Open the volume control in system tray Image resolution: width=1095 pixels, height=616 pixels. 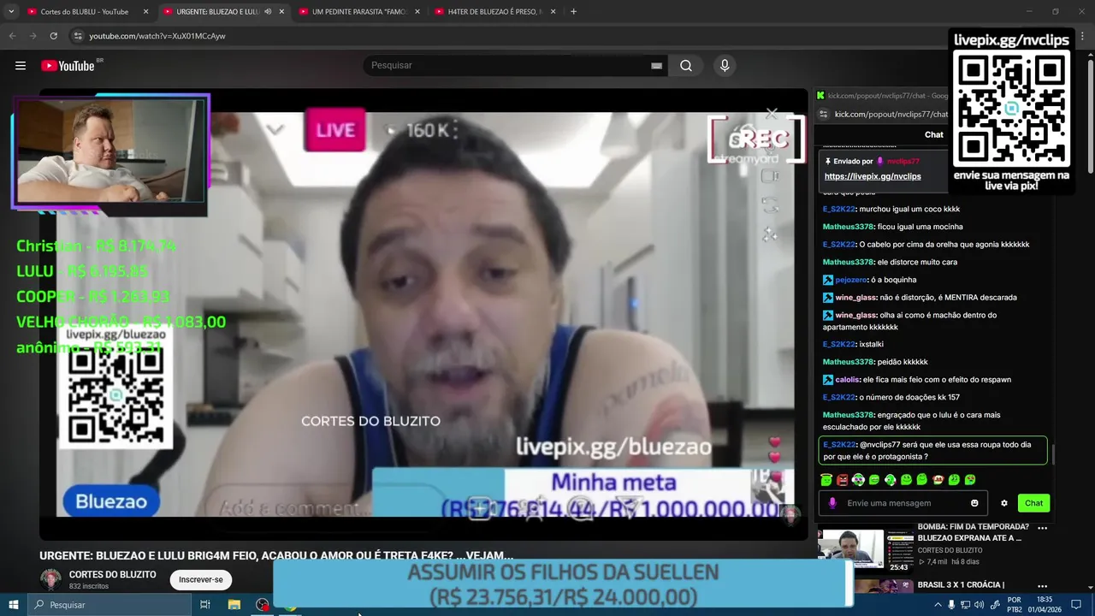[980, 605]
